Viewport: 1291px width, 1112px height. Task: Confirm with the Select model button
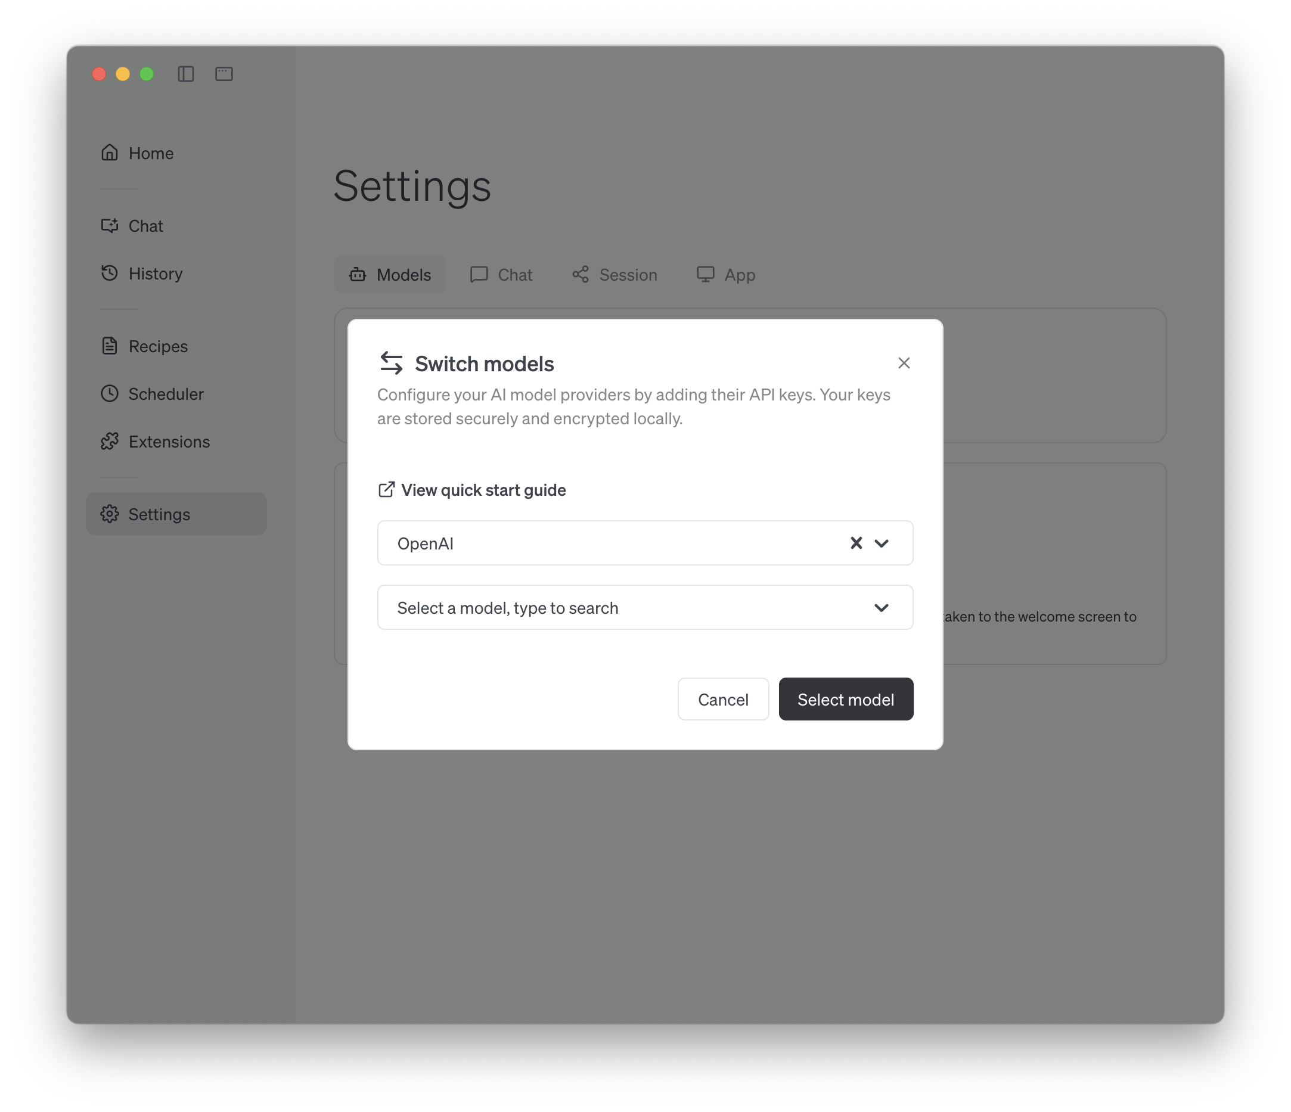846,699
